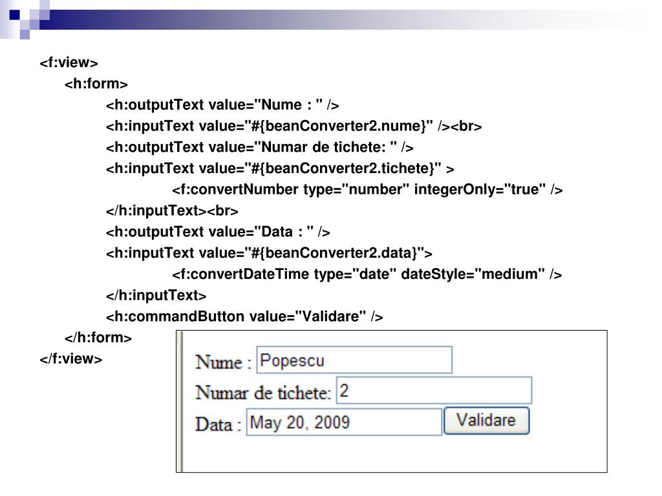Click the outputText line with value "Data : "
The image size is (662, 496).
click(218, 232)
